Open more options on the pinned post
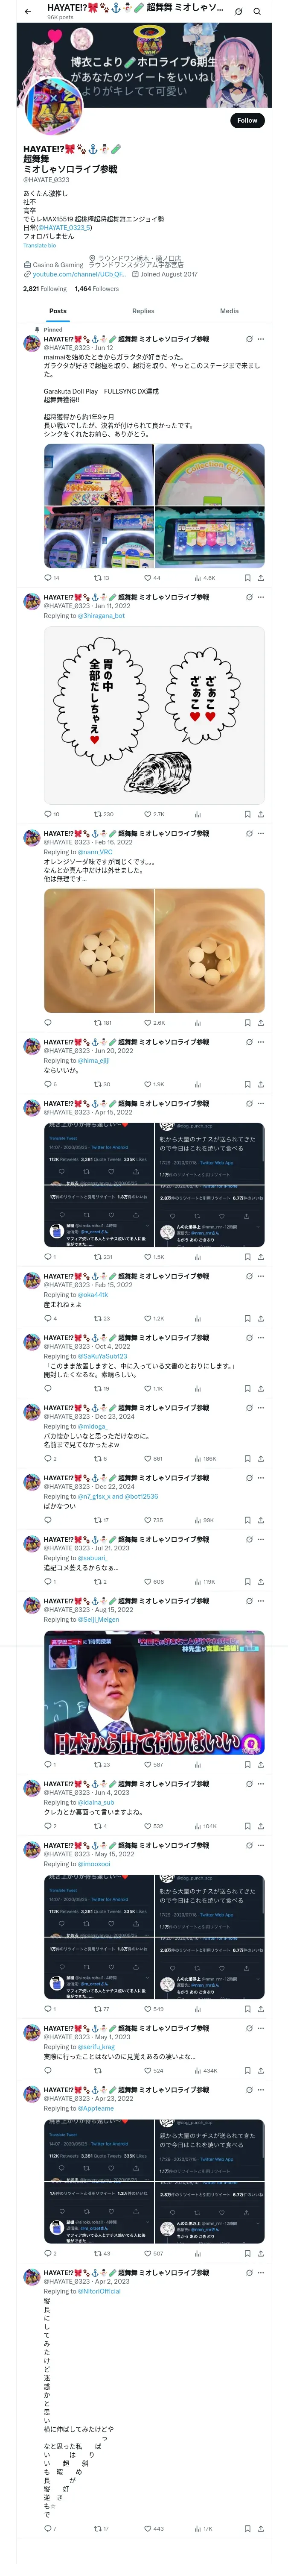Image resolution: width=288 pixels, height=2564 pixels. pos(260,339)
